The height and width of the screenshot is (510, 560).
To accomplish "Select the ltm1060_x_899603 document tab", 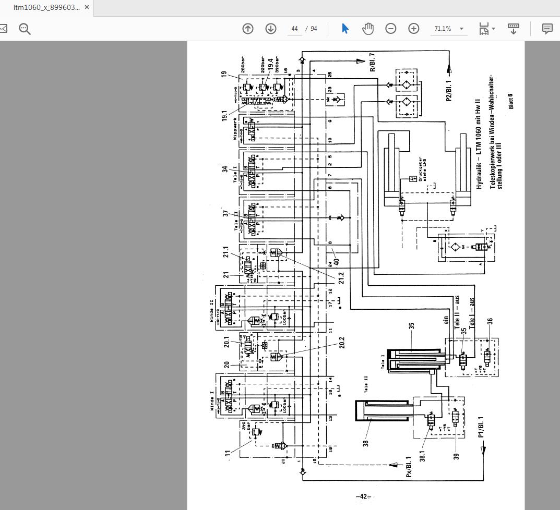I will 46,7.
